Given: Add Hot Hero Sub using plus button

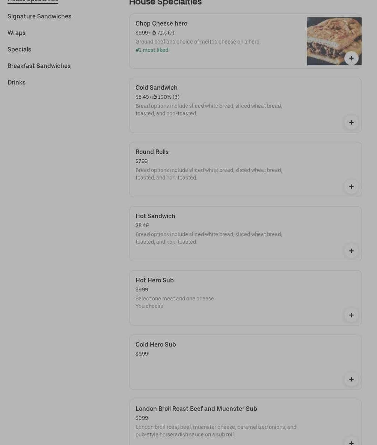Looking at the screenshot, I should 351,315.
